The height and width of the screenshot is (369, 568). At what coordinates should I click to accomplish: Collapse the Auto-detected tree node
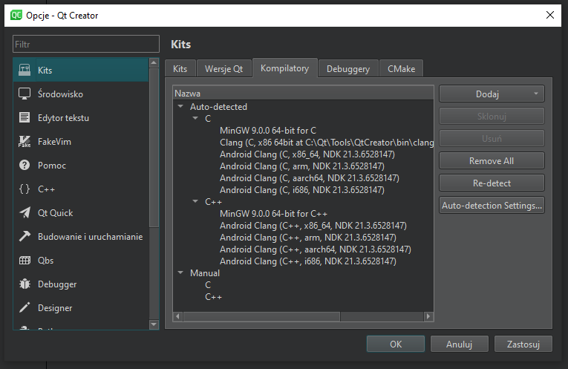[180, 107]
